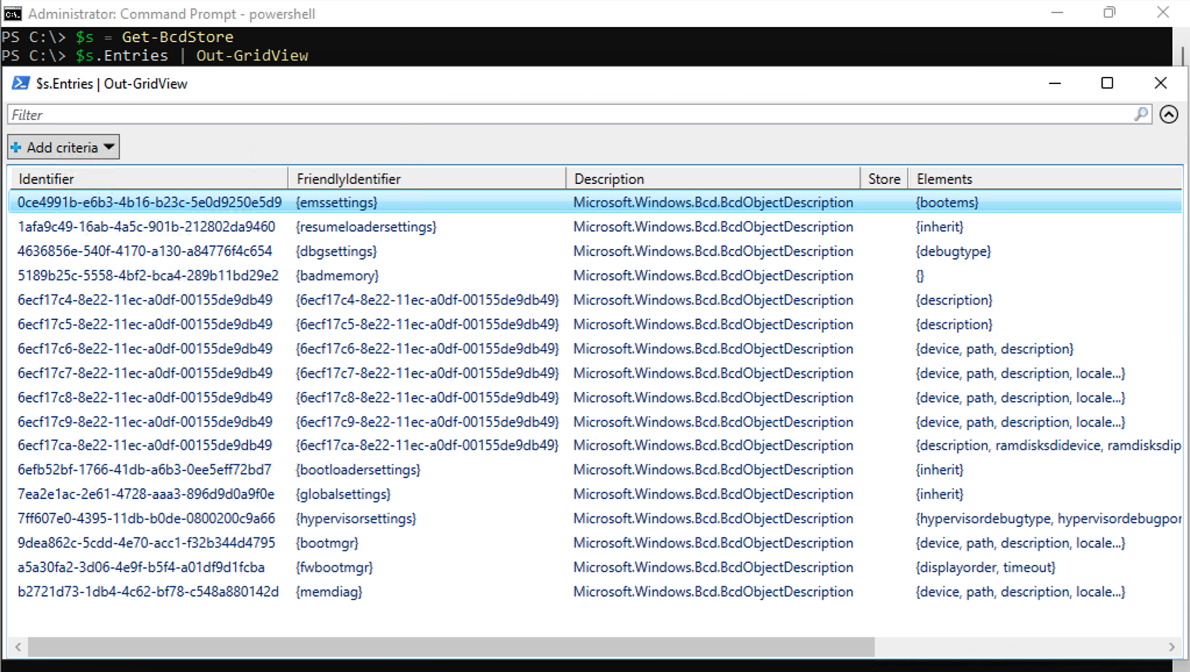Click the blue plus icon beside Add criteria

click(x=16, y=147)
